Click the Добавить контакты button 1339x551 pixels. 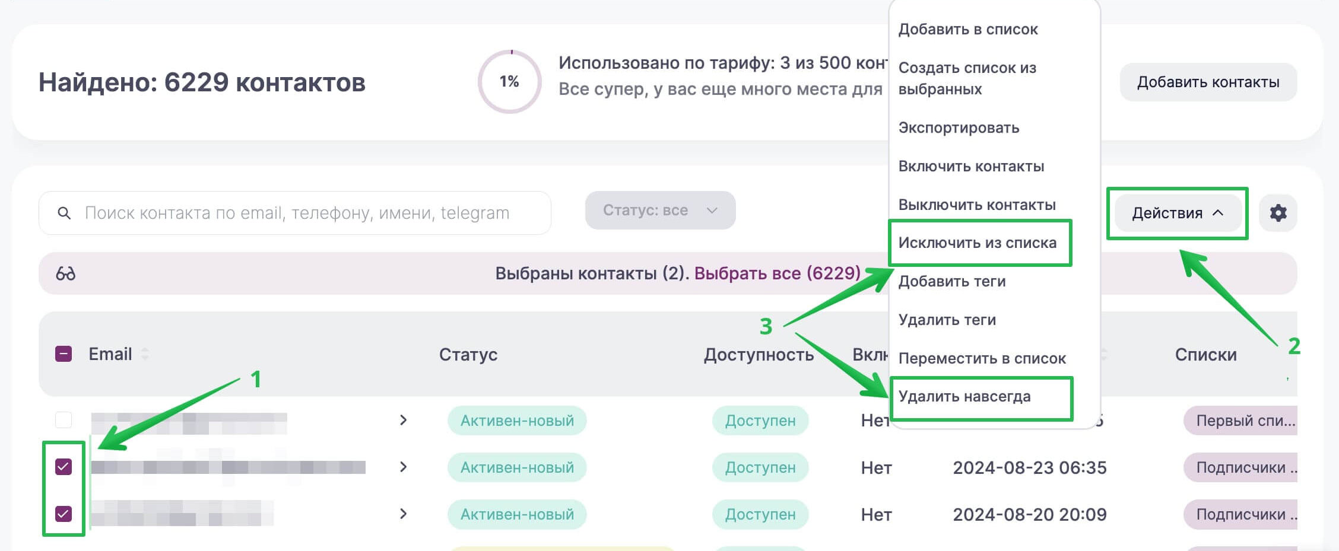pos(1208,82)
